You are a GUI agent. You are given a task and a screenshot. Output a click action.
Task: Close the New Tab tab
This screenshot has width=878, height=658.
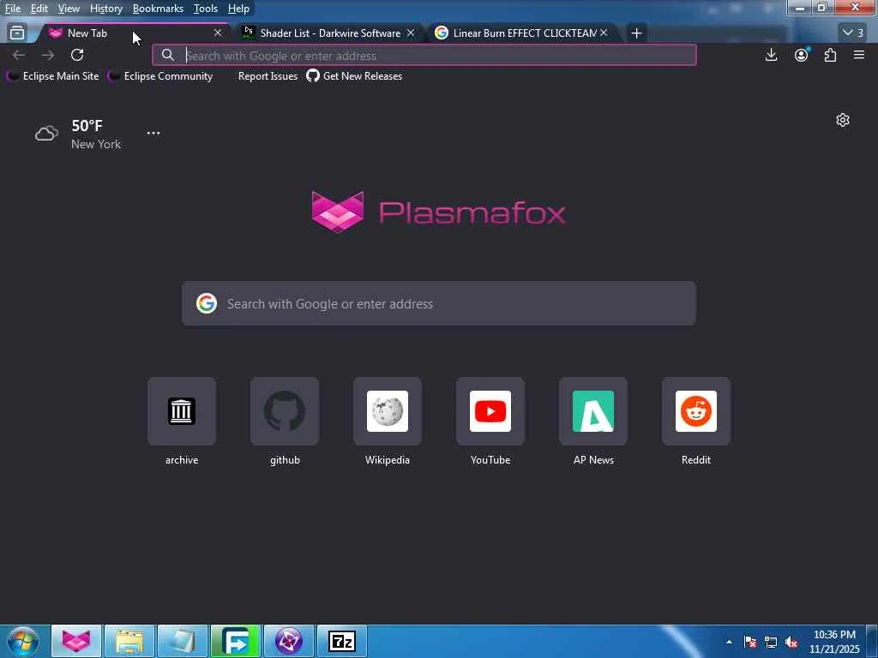[218, 33]
